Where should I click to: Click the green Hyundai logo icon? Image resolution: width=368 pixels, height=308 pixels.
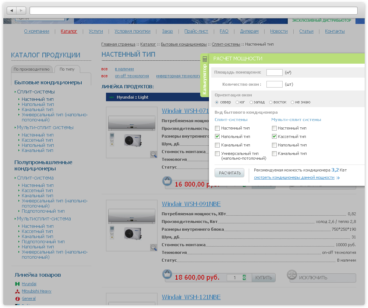tap(17, 284)
